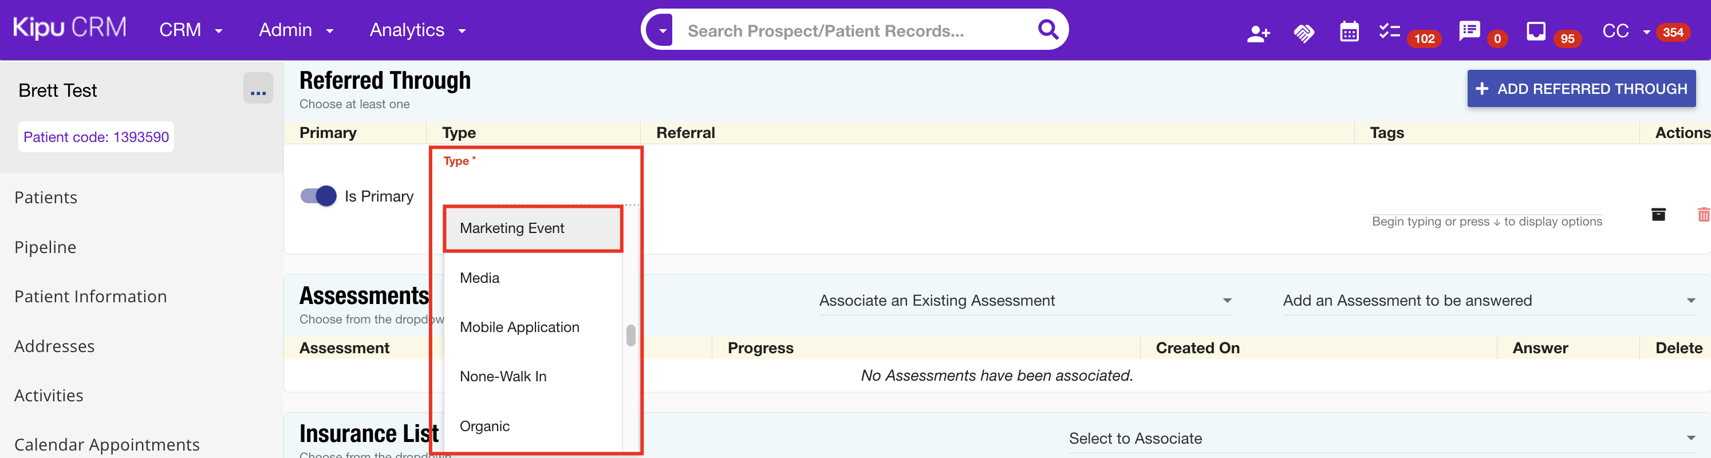The width and height of the screenshot is (1711, 458).
Task: Click the archive icon in Actions column
Action: [x=1658, y=214]
